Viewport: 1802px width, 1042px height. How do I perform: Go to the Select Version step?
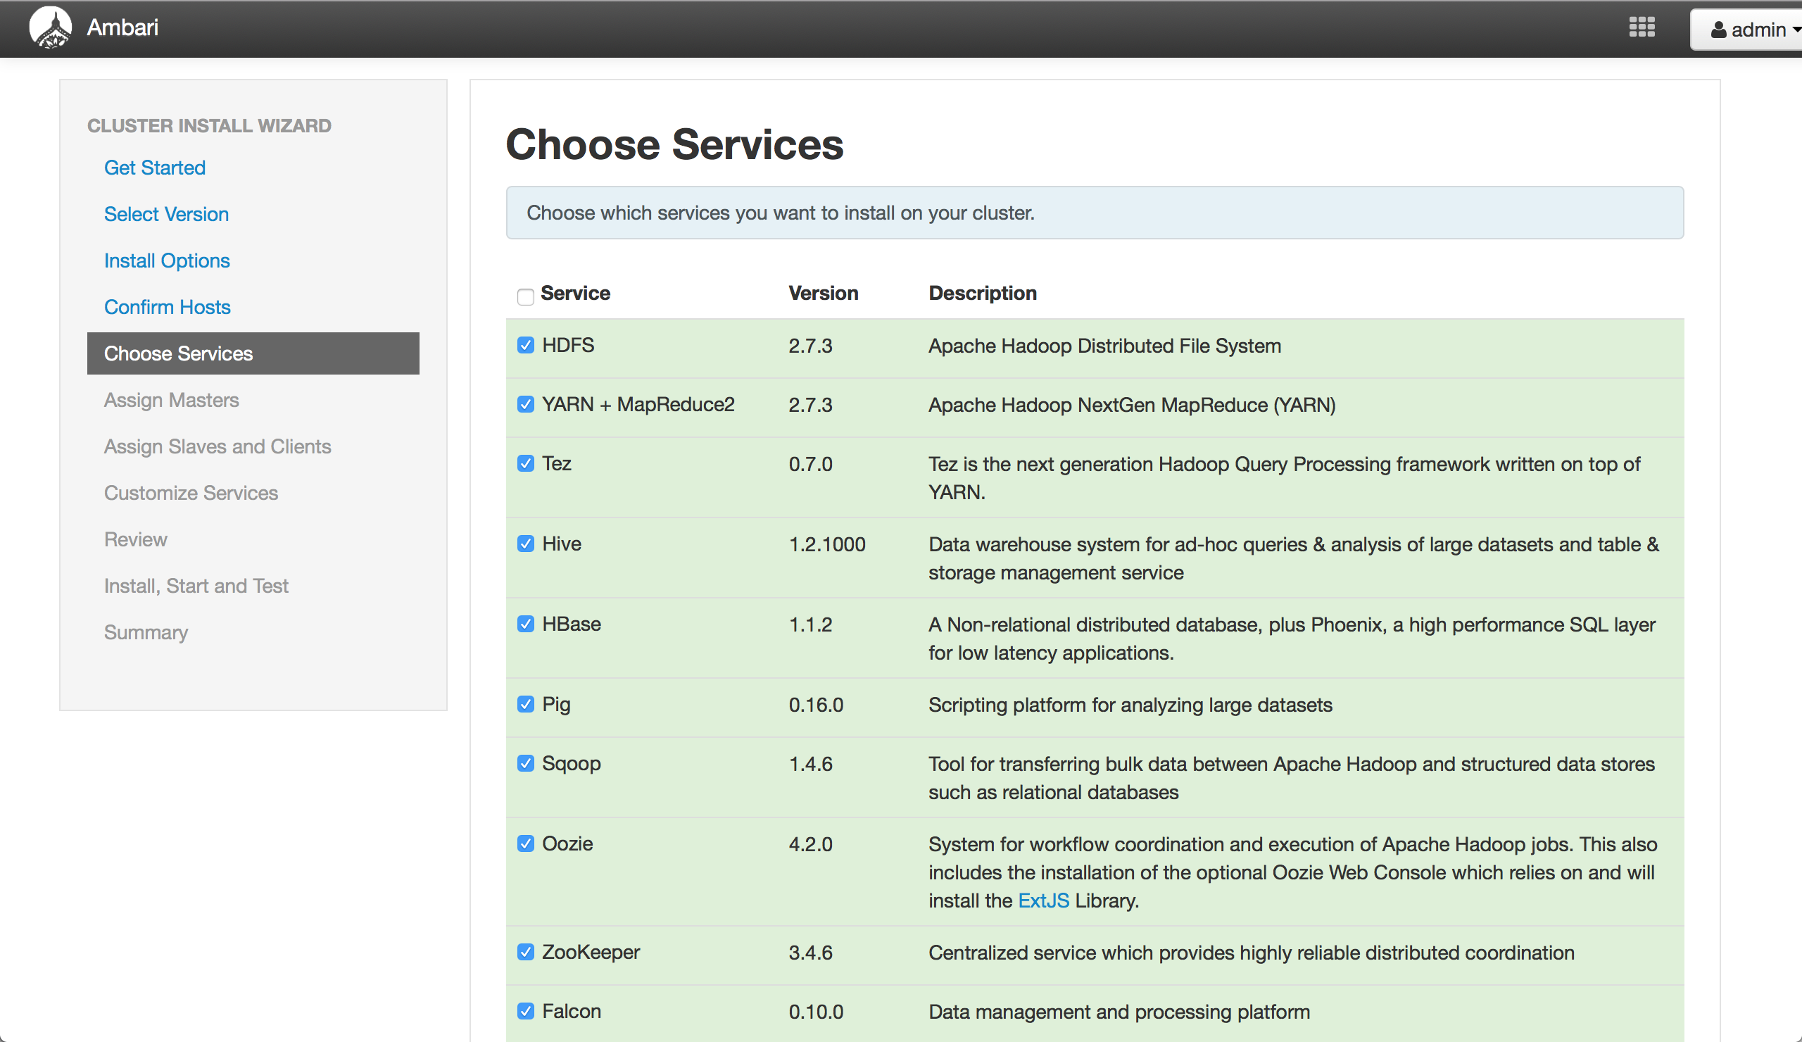(167, 214)
